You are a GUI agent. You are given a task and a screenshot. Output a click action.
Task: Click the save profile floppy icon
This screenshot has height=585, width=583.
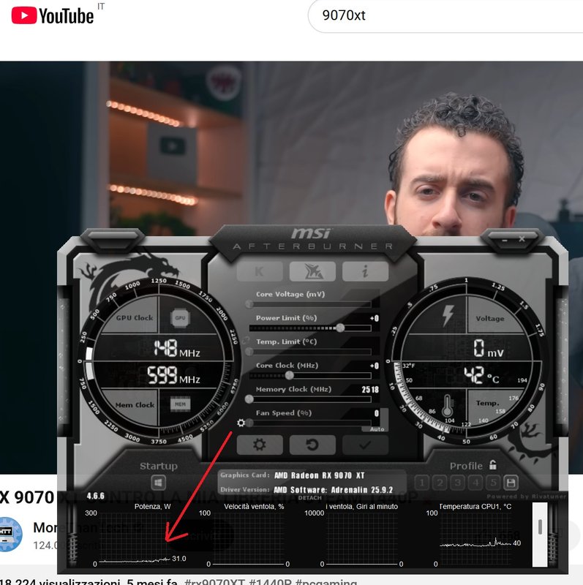(x=511, y=483)
